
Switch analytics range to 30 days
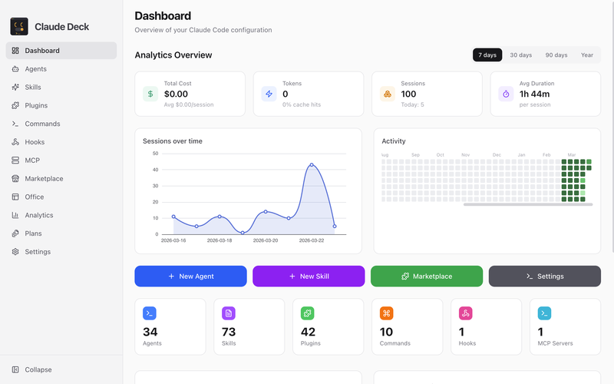click(521, 55)
